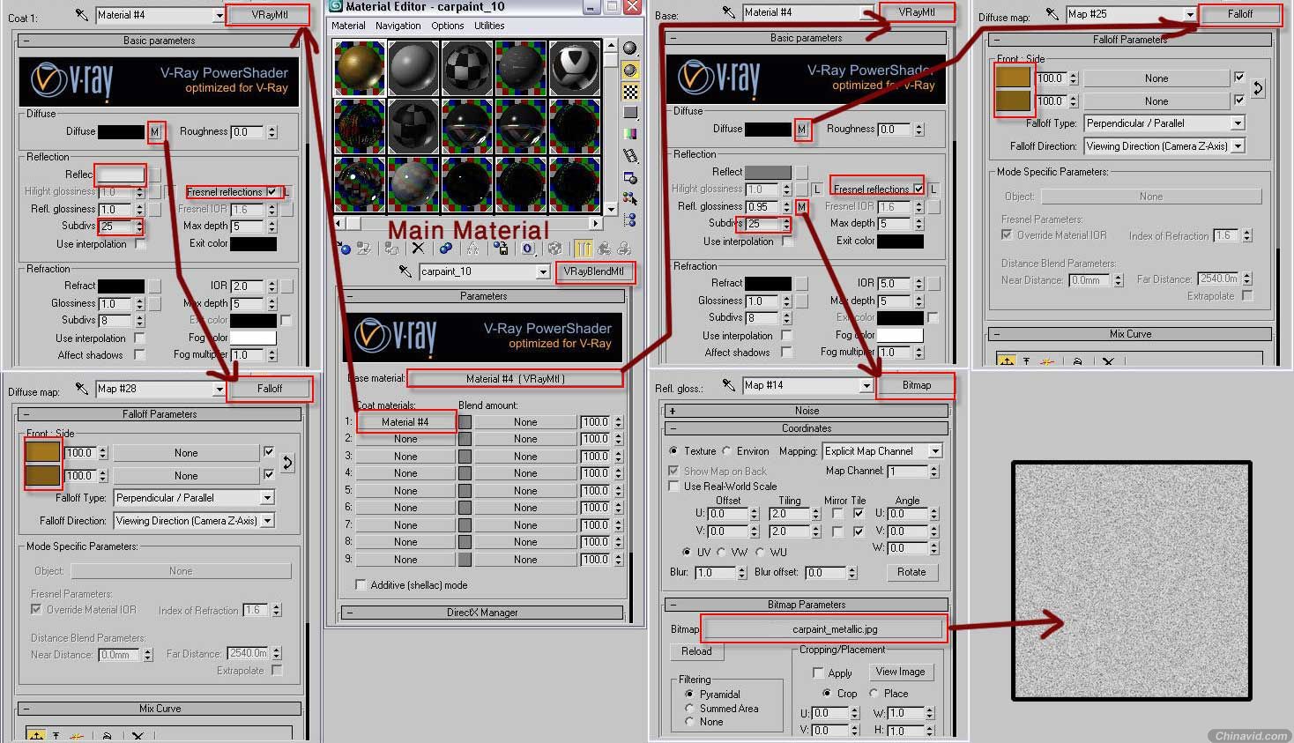Open Material Effects Channel icon

point(528,249)
